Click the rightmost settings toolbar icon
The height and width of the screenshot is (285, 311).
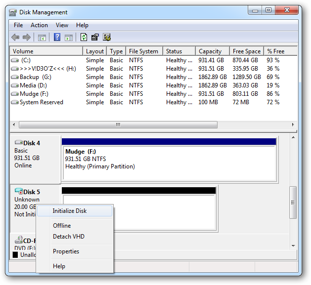coord(107,37)
